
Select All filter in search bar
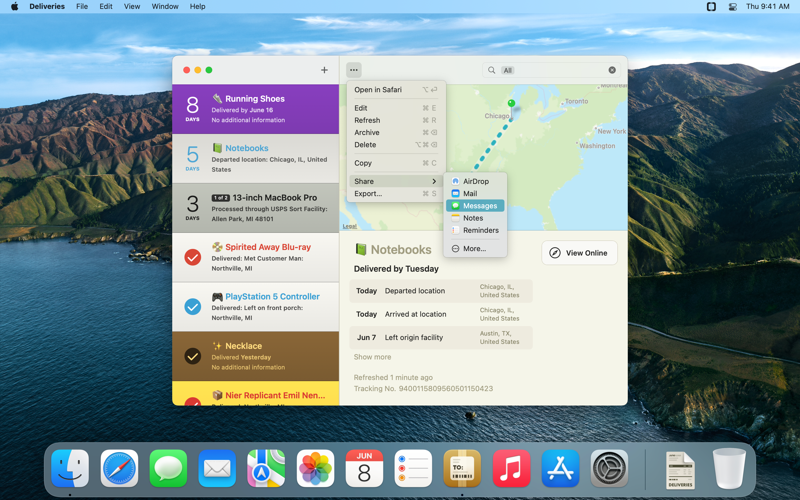pos(507,70)
